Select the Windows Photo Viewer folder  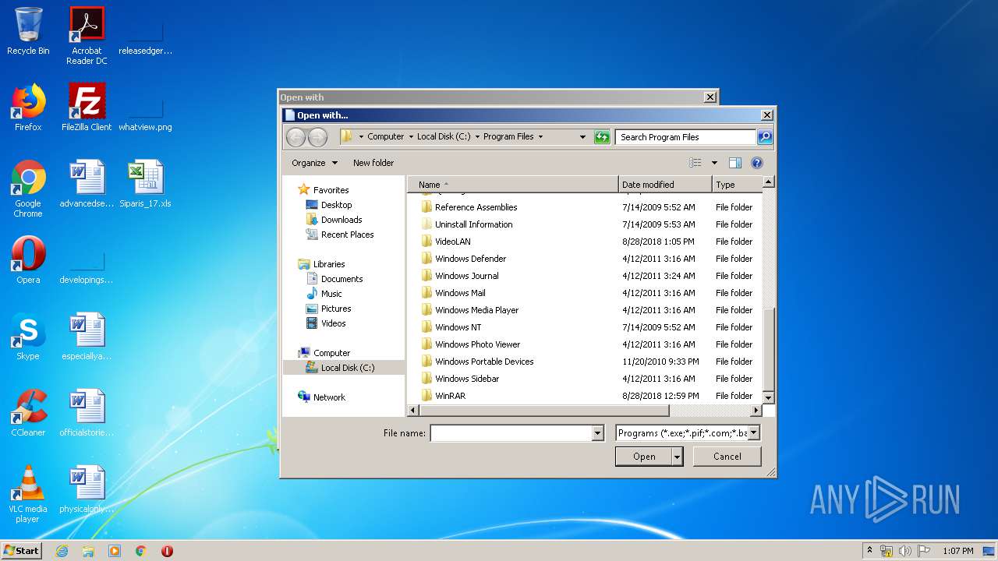(x=477, y=344)
